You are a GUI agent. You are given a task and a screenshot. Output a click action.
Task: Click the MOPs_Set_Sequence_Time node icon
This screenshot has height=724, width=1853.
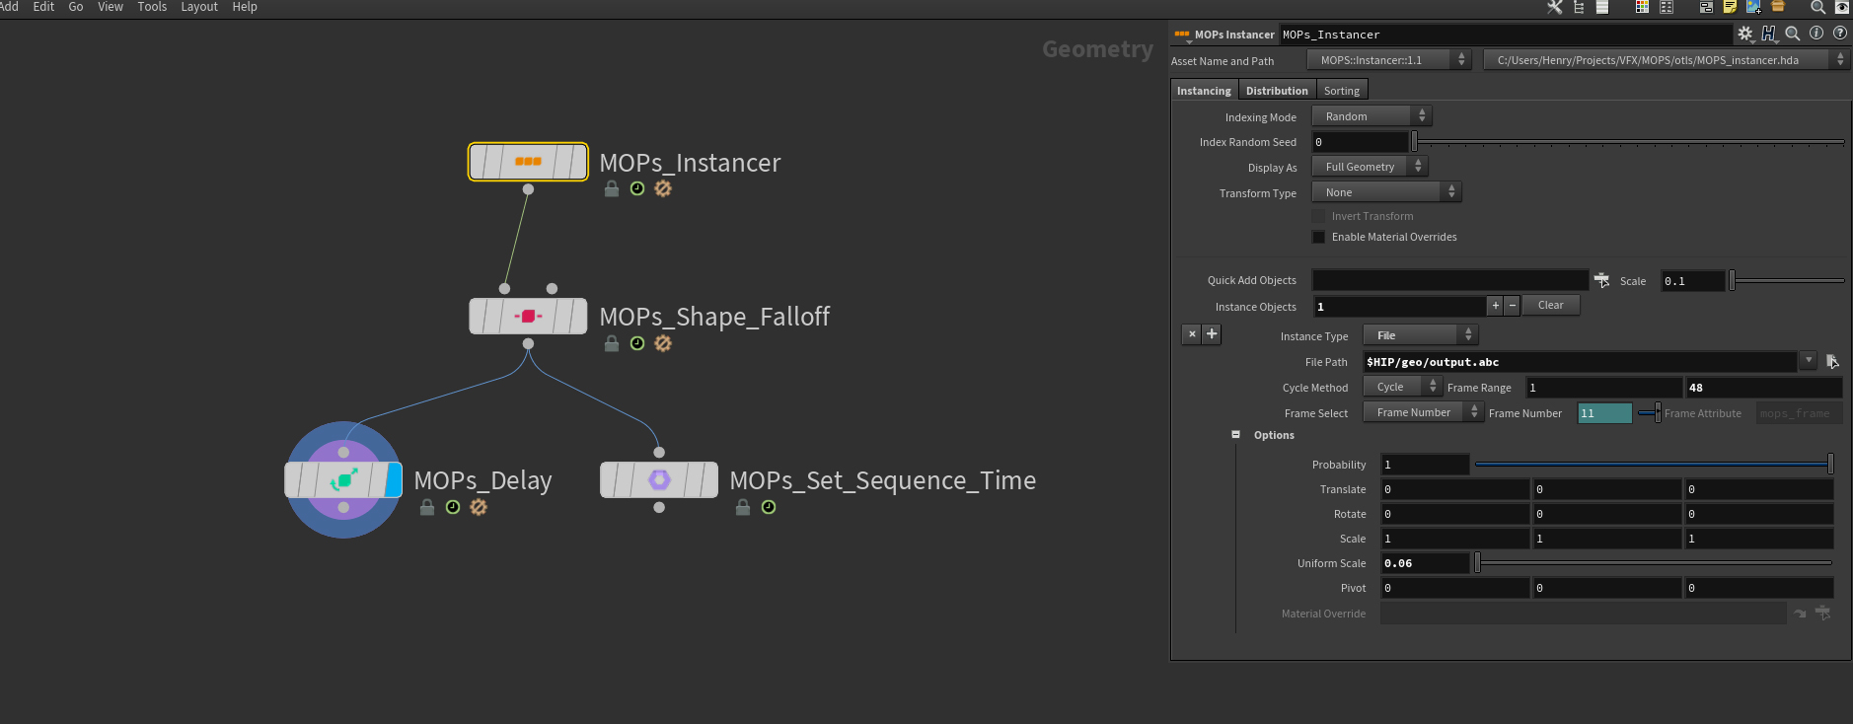(659, 480)
